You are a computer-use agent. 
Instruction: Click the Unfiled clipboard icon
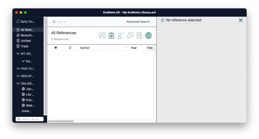pos(18,41)
